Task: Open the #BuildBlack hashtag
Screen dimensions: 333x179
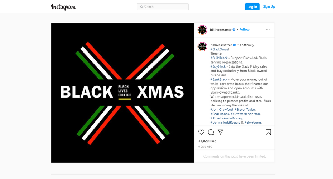Action: point(219,58)
